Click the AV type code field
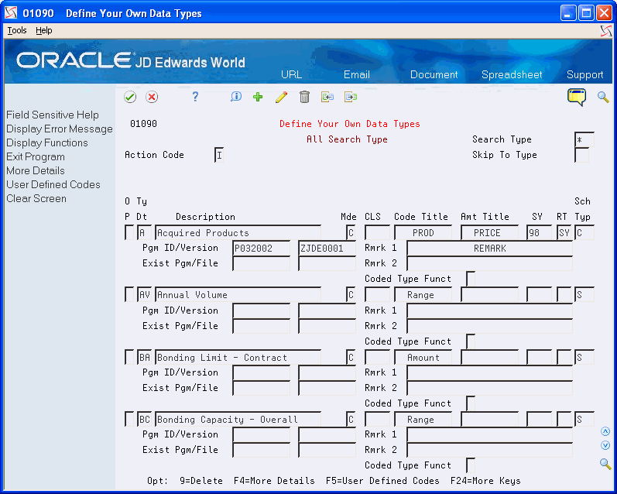617x494 pixels. [x=145, y=295]
